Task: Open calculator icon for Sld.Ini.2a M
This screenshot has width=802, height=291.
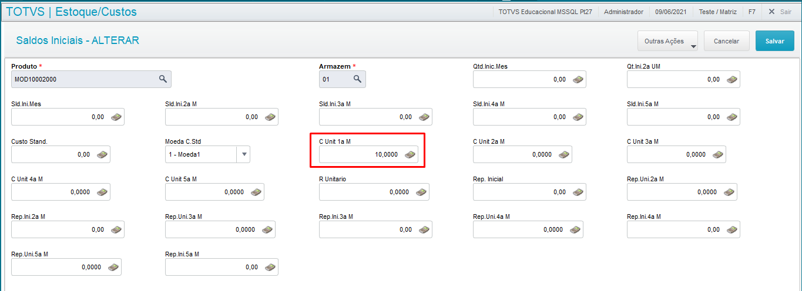Action: pos(271,117)
